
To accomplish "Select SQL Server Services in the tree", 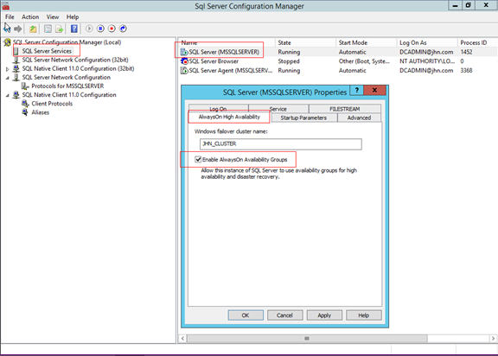I will (x=47, y=51).
